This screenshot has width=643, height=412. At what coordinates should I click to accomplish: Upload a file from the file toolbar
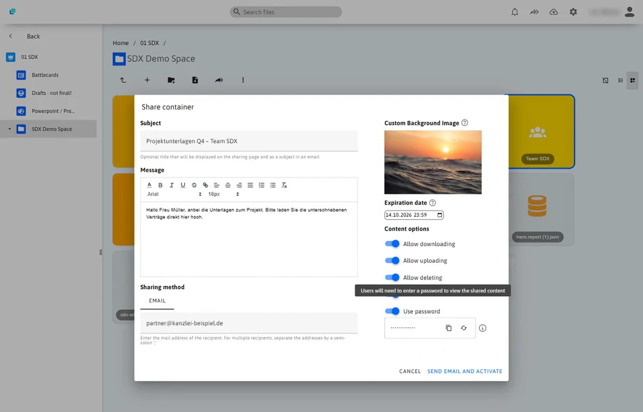pos(195,80)
